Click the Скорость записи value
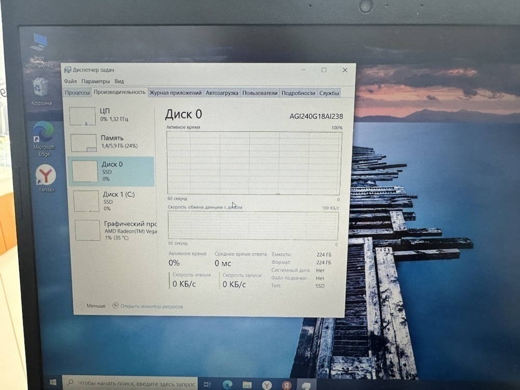The image size is (520, 390). click(234, 284)
